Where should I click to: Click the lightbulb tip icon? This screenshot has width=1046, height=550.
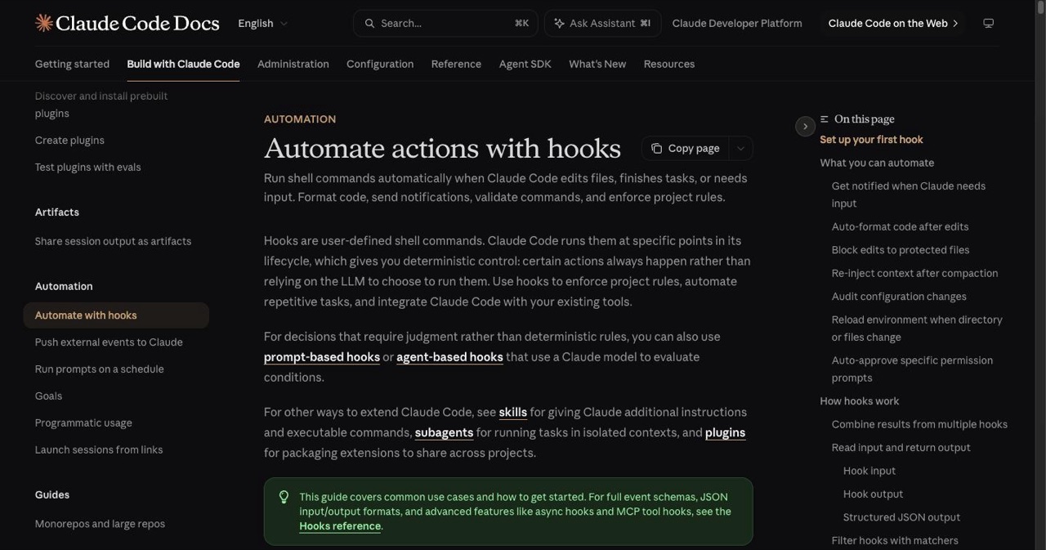[284, 497]
